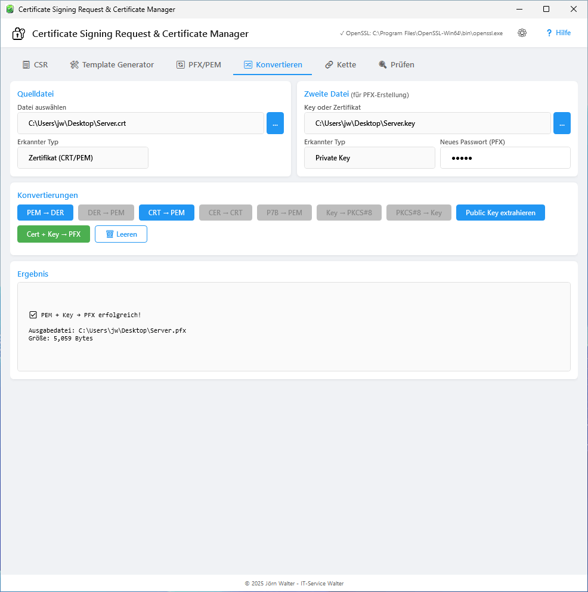Viewport: 588px width, 592px height.
Task: Open the settings gear icon
Action: pyautogui.click(x=522, y=33)
